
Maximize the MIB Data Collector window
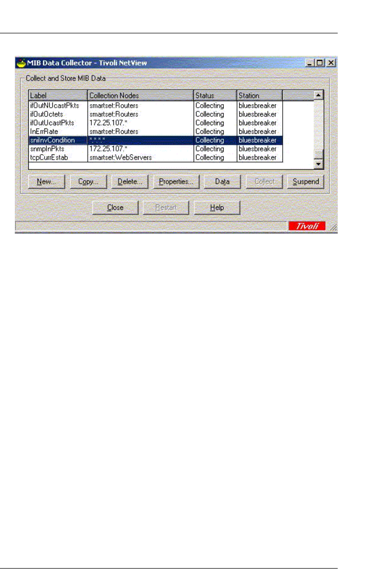click(x=319, y=63)
